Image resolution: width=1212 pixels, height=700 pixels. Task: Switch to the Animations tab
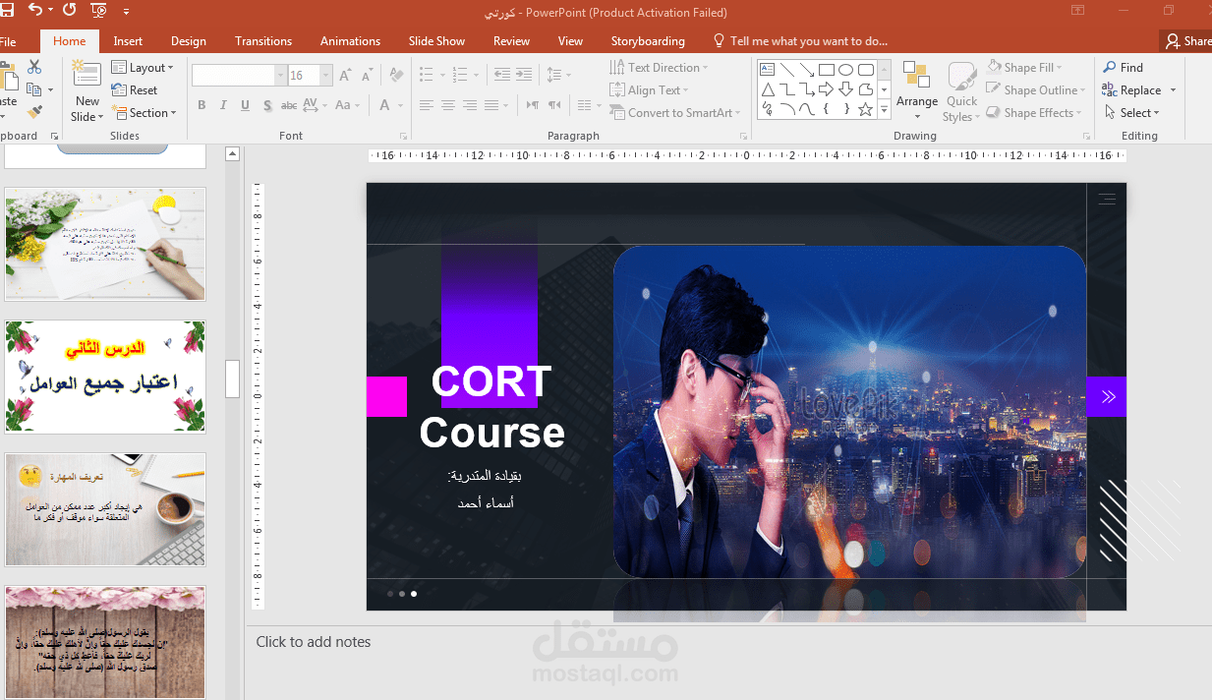coord(350,40)
